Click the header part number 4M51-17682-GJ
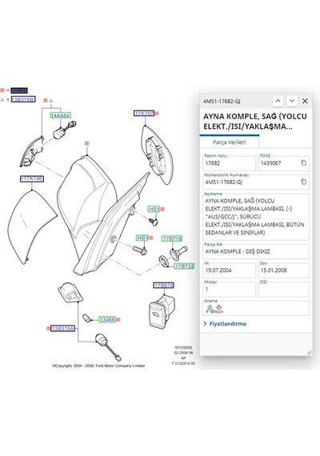320x456 pixels. coord(222,102)
